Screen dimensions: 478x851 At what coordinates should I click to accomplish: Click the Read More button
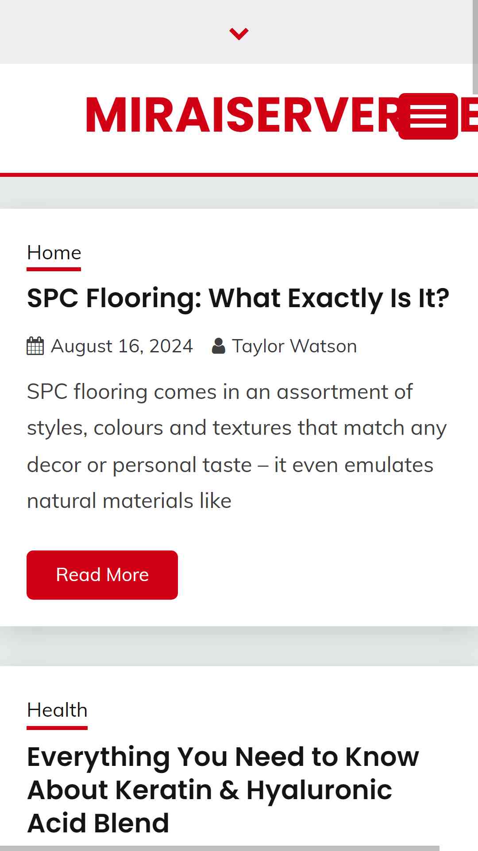click(102, 575)
